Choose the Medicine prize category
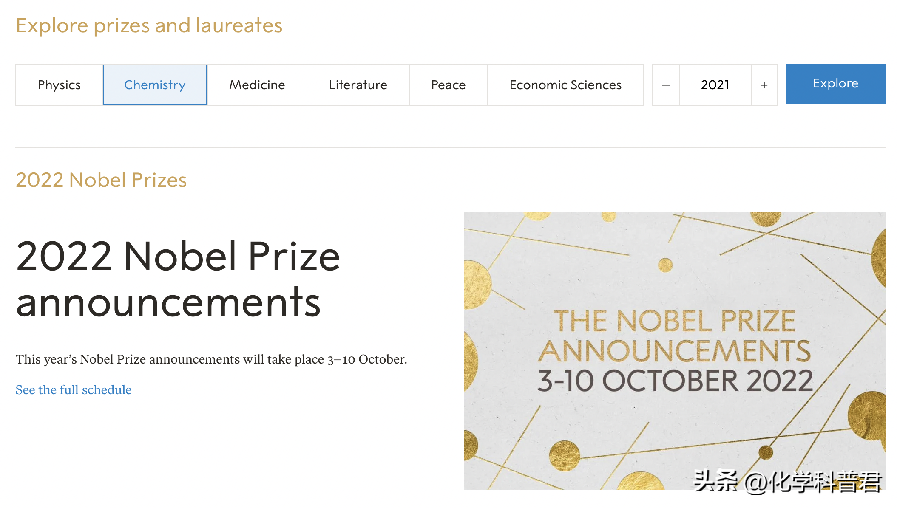The width and height of the screenshot is (897, 508). (x=257, y=85)
